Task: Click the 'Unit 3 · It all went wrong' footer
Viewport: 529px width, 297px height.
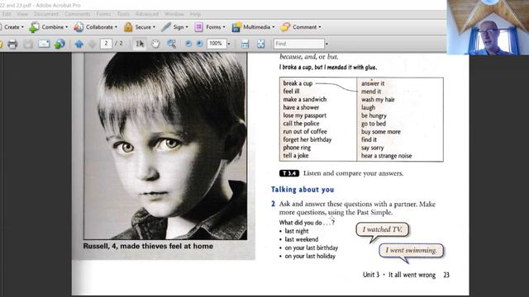Action: [399, 275]
